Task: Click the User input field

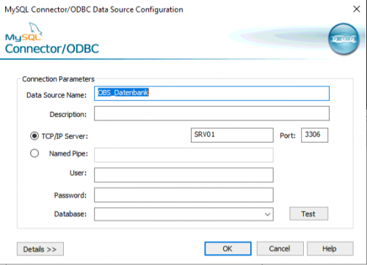Action: 183,175
